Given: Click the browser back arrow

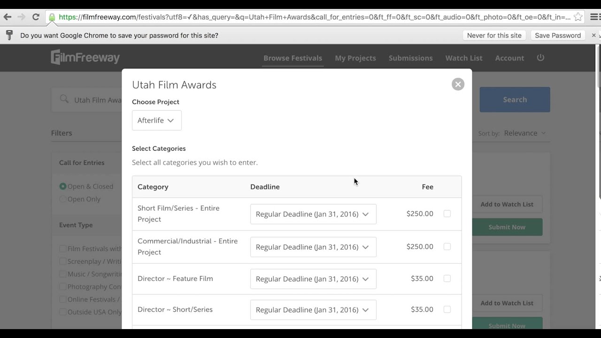Looking at the screenshot, I should [8, 17].
